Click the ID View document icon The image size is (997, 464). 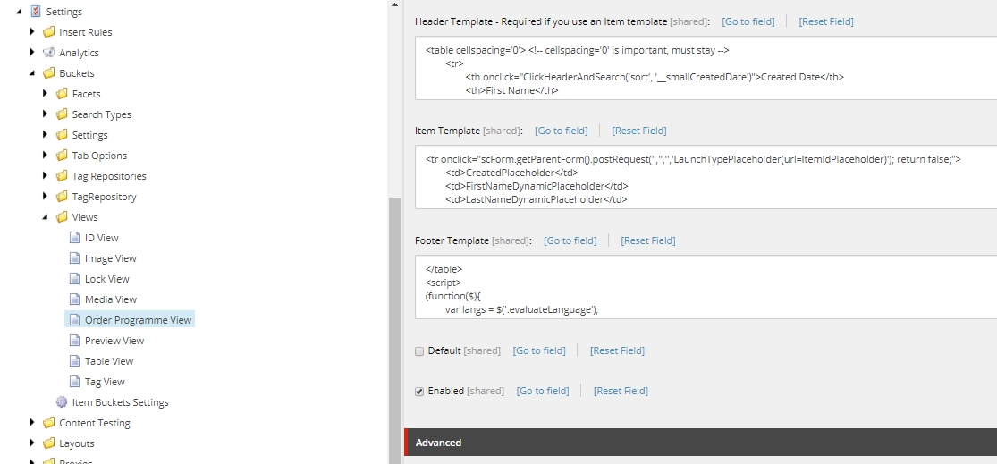[75, 238]
